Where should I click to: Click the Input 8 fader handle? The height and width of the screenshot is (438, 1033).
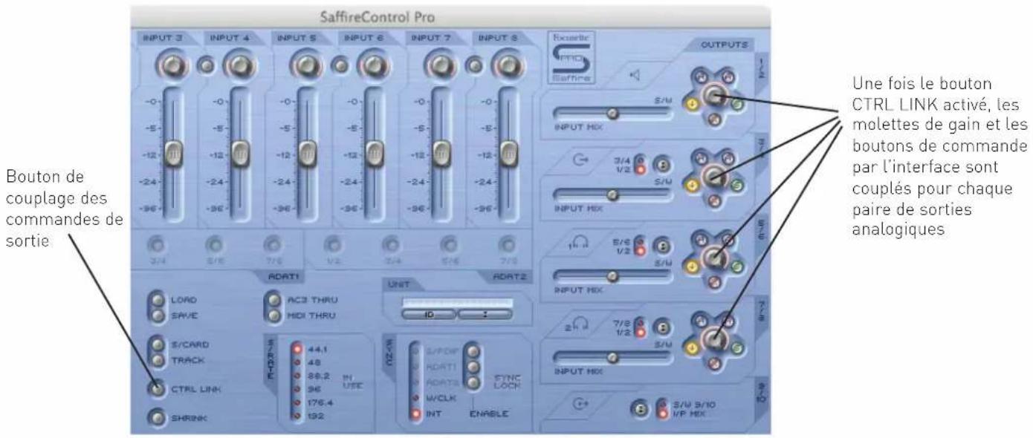click(x=510, y=153)
